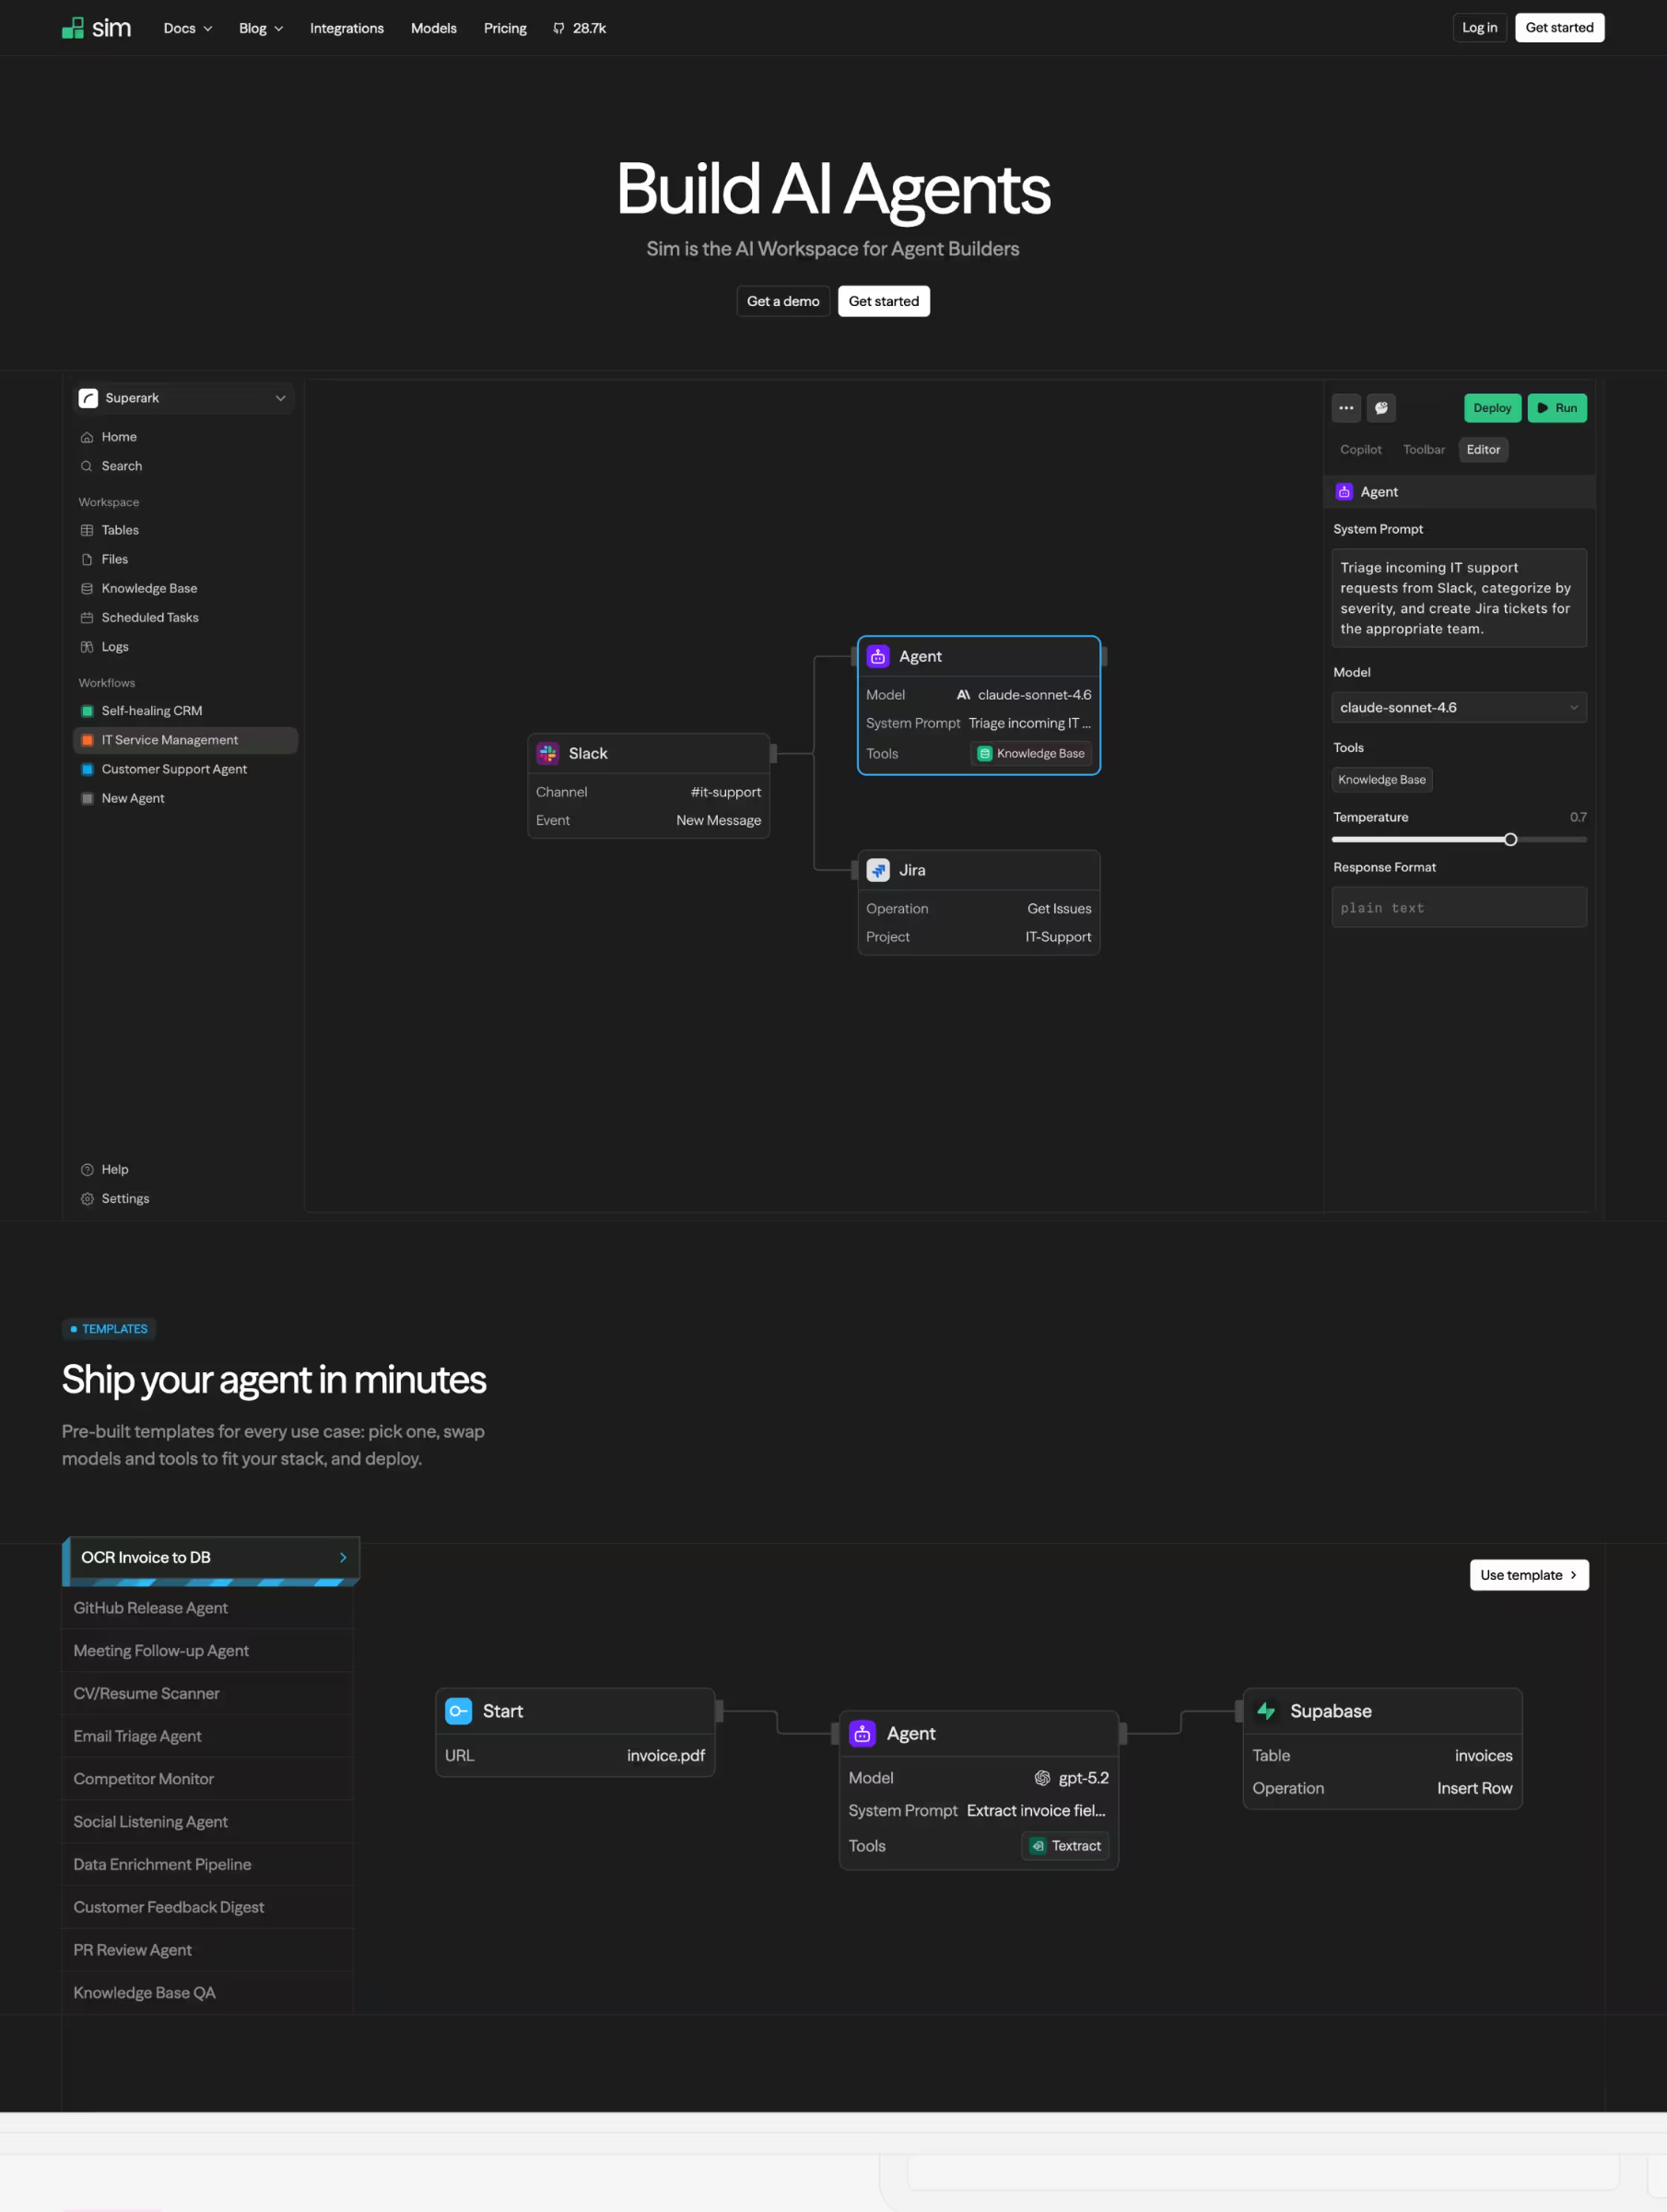Click the Use template button
The height and width of the screenshot is (2212, 1667).
(x=1529, y=1575)
